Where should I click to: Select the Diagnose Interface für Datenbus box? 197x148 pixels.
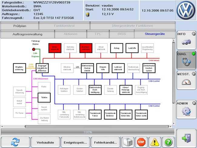(x=42, y=68)
